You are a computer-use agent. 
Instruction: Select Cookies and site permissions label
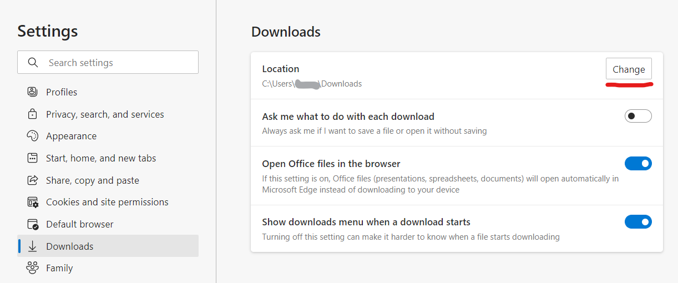pyautogui.click(x=107, y=202)
